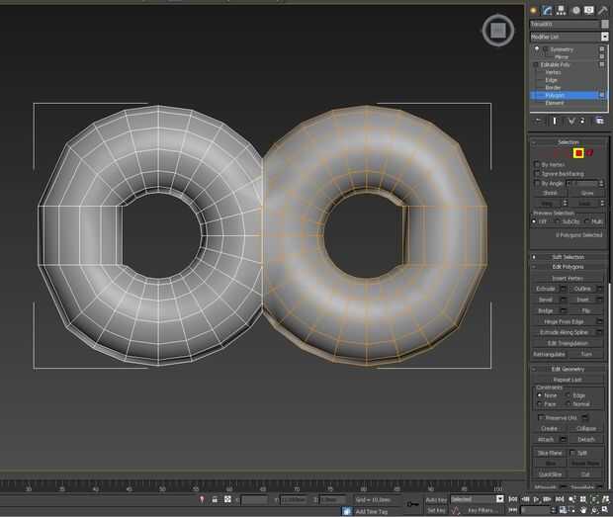Toggle Show End Result icon
This screenshot has width=613, height=517.
click(x=554, y=120)
